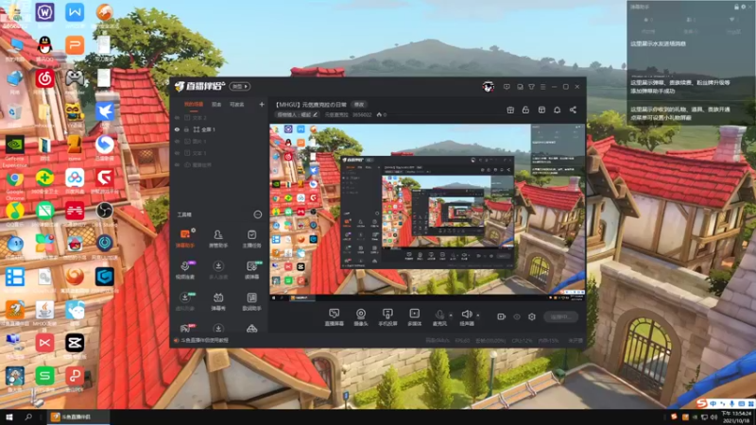
Task: Add the 直播屏幕 screen capture source
Action: pos(335,317)
